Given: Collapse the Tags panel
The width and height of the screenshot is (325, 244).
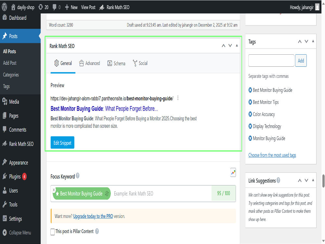Looking at the screenshot, I should (x=313, y=41).
